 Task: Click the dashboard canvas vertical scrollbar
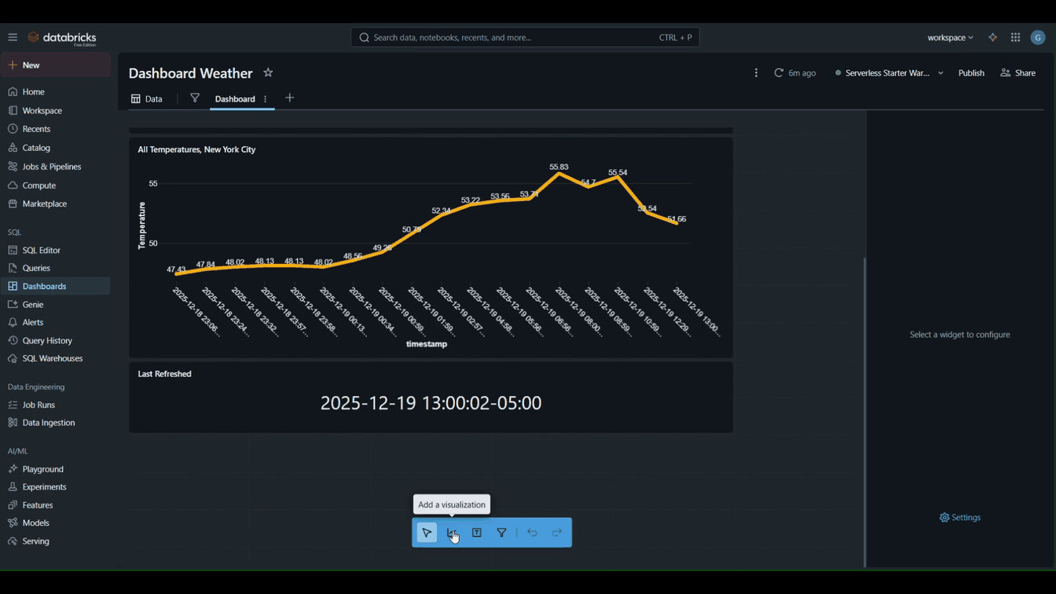click(864, 409)
